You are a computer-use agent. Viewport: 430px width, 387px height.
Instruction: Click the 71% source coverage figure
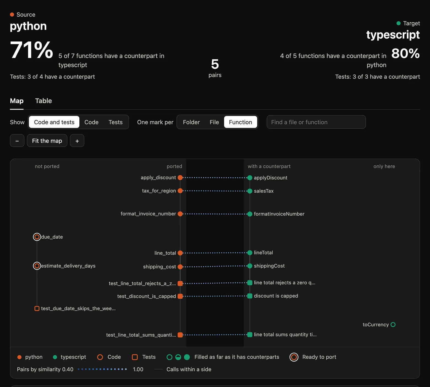(x=31, y=50)
